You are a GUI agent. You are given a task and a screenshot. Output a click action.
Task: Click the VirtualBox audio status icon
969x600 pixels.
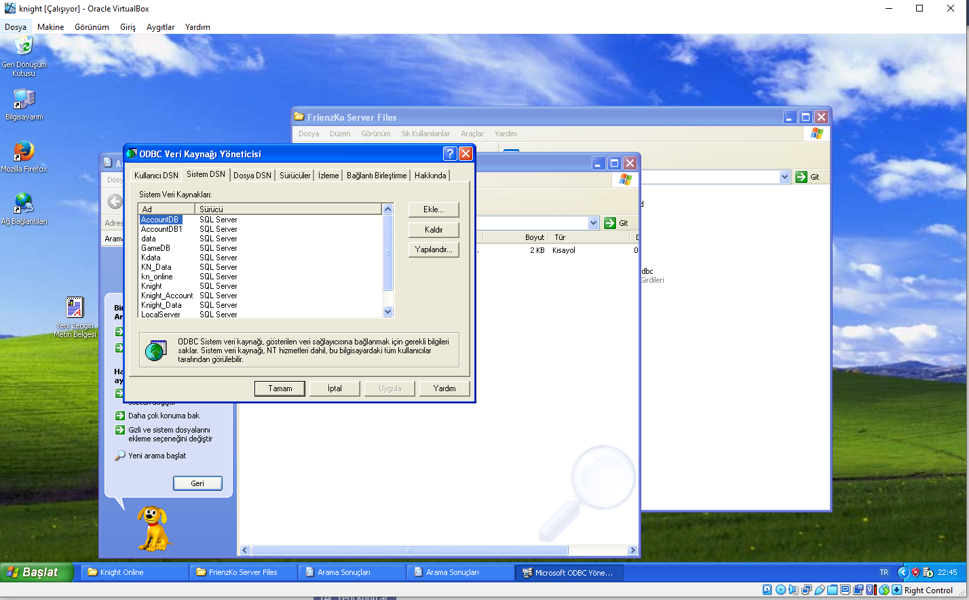click(x=793, y=590)
